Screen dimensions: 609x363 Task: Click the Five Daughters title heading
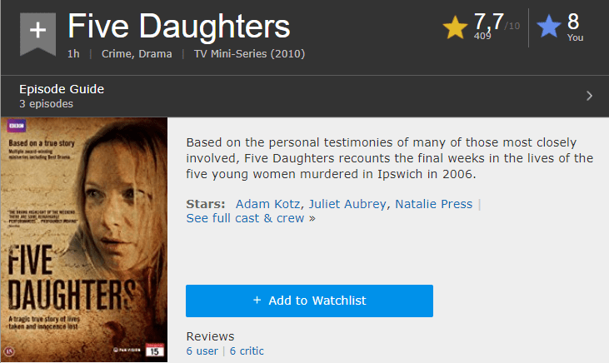(179, 26)
